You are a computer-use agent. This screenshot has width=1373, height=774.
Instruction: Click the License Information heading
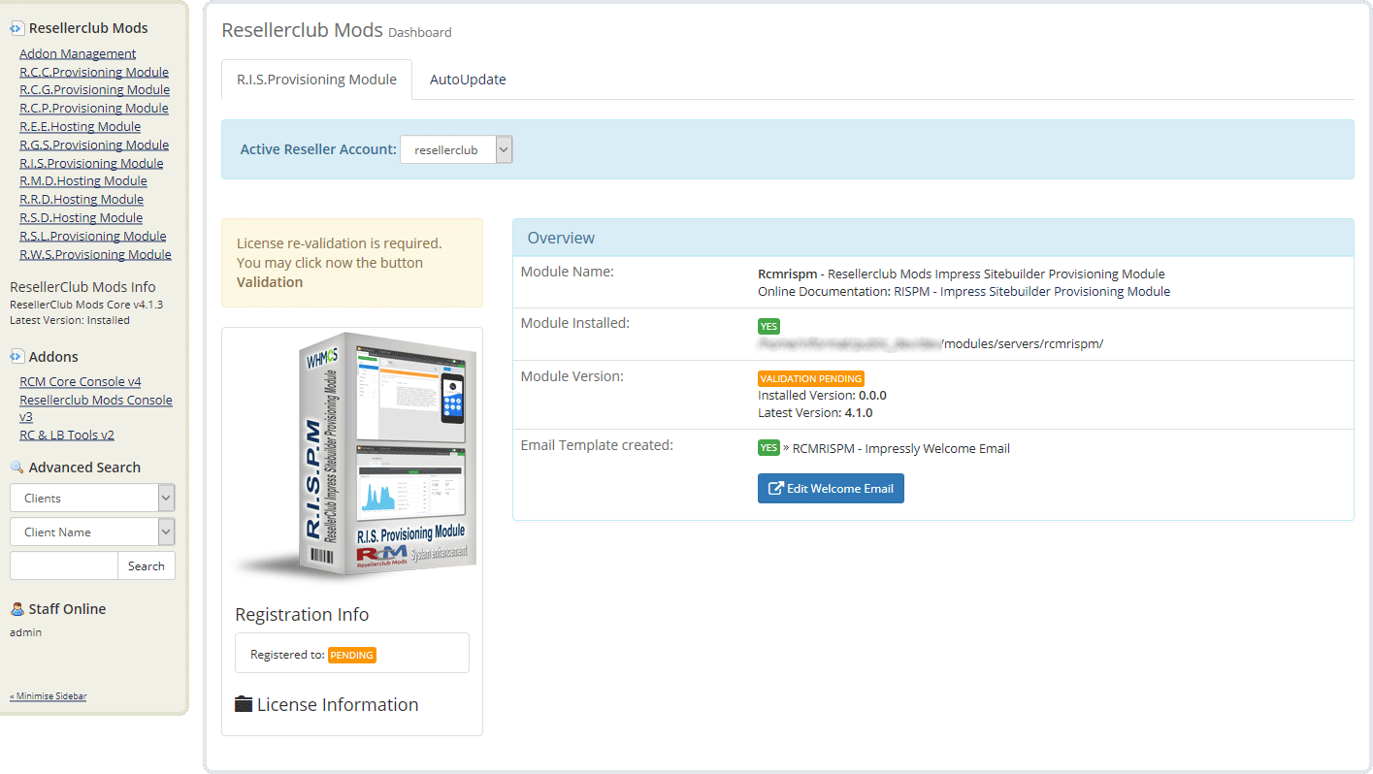[338, 704]
